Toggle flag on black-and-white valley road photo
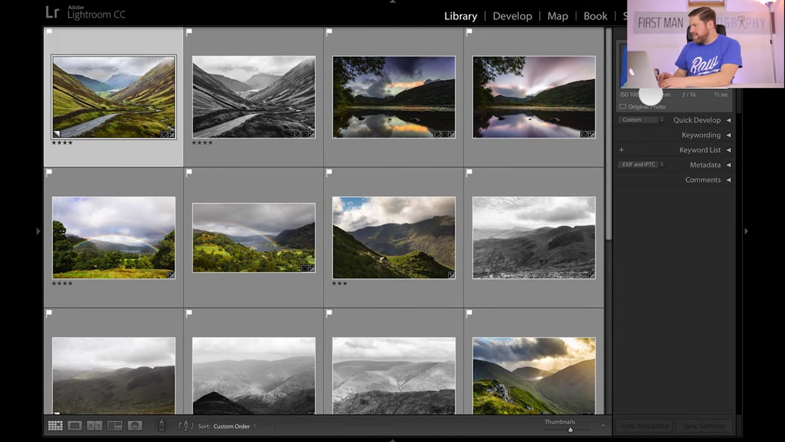785x442 pixels. 189,31
